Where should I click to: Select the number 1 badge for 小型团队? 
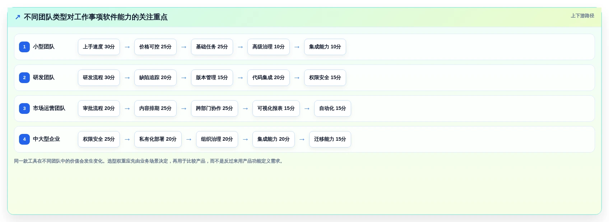coord(24,47)
